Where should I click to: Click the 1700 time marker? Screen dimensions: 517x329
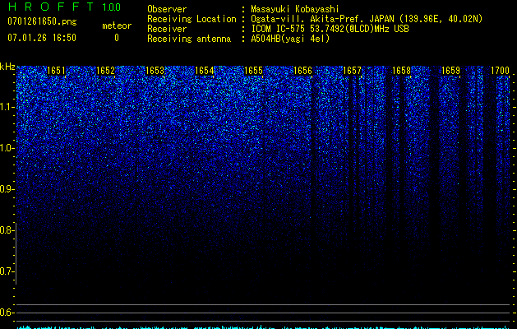(x=501, y=71)
